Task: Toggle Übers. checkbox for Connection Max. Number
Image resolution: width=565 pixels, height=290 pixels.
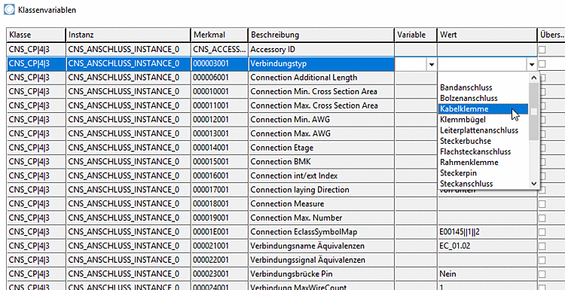Action: [x=542, y=218]
